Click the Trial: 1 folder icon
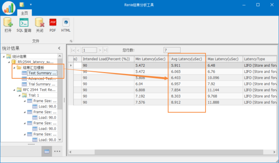 pyautogui.click(x=24, y=95)
